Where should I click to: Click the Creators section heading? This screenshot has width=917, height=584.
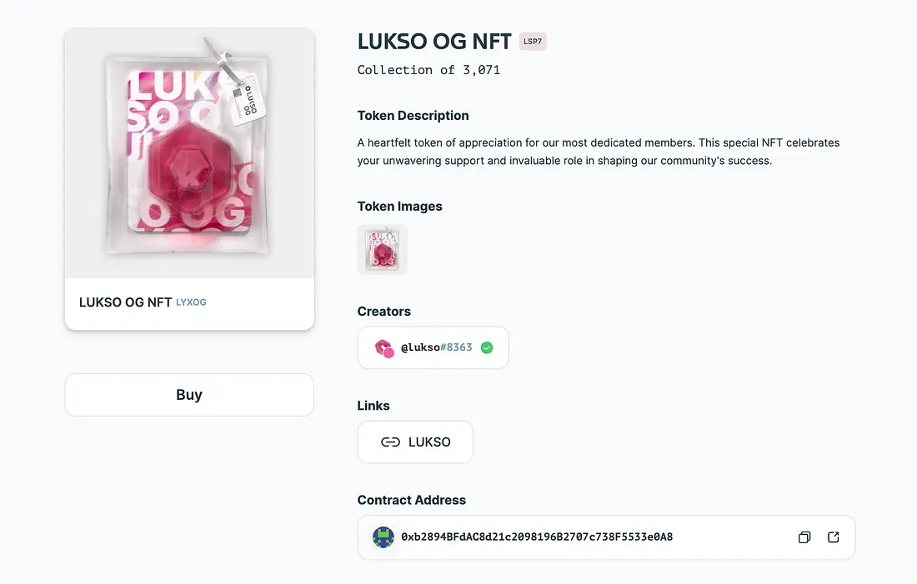coord(383,311)
